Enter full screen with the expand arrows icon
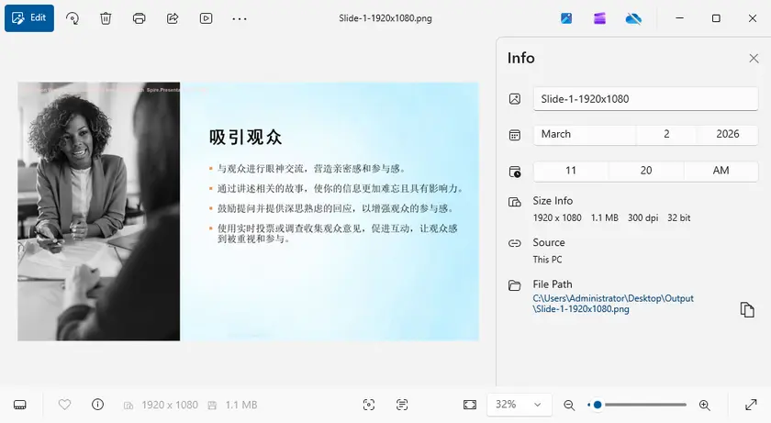Image resolution: width=771 pixels, height=423 pixels. coord(751,405)
